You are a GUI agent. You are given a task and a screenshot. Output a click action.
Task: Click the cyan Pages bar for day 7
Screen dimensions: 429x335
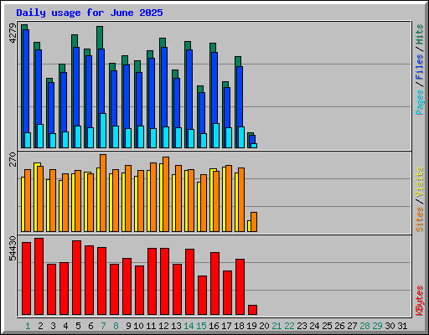pyautogui.click(x=103, y=131)
